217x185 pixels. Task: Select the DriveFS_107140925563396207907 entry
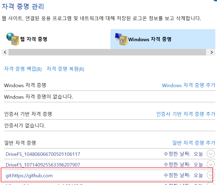tap(43, 165)
